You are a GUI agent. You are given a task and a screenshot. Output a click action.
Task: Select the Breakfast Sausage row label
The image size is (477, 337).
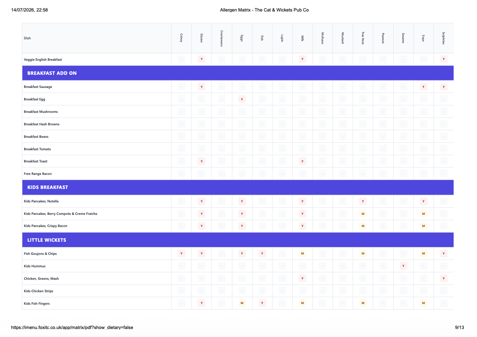tap(38, 87)
